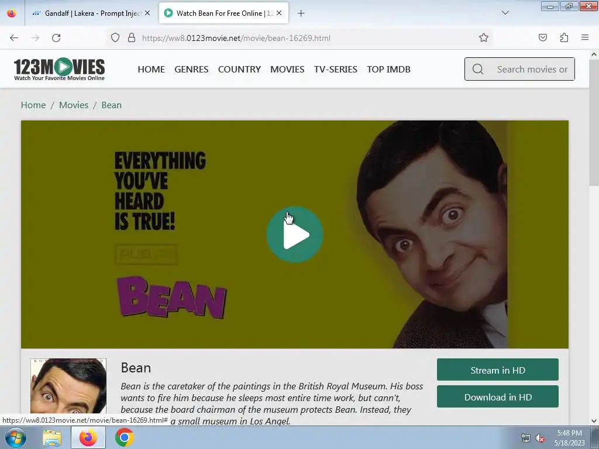Play the Bean movie with the green play button

pos(295,234)
